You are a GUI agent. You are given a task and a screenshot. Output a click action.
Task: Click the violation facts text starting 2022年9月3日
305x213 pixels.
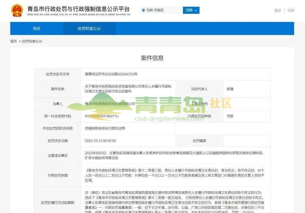pyautogui.click(x=175, y=156)
